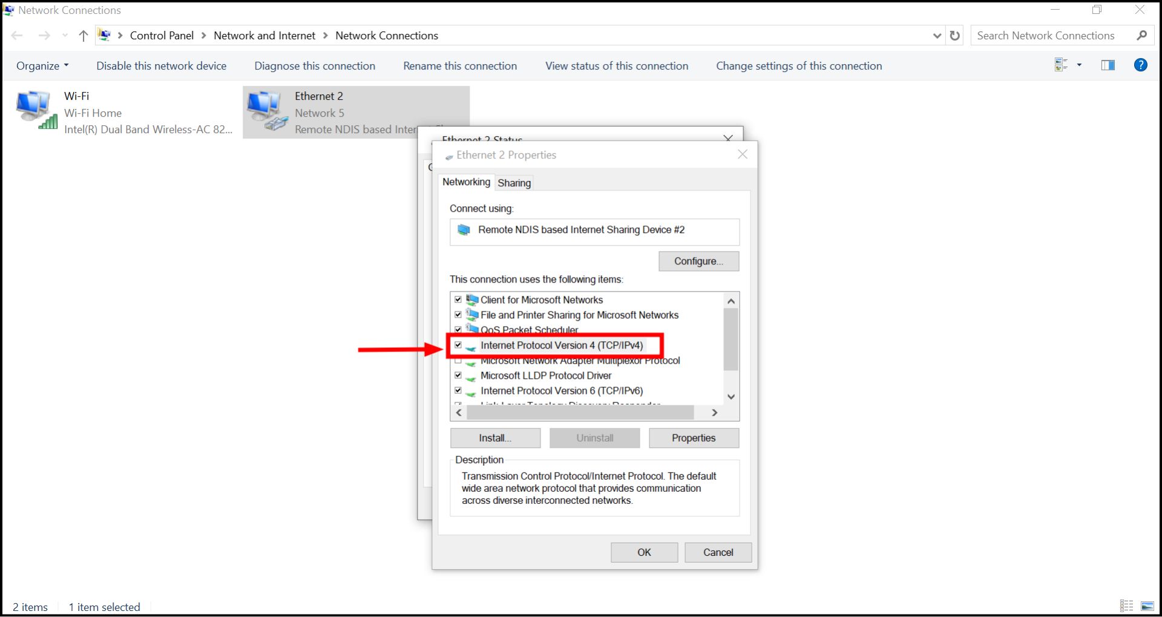Screen dimensions: 1162x617
Task: Select the Wi-Fi Home adapter icon
Action: (x=34, y=109)
